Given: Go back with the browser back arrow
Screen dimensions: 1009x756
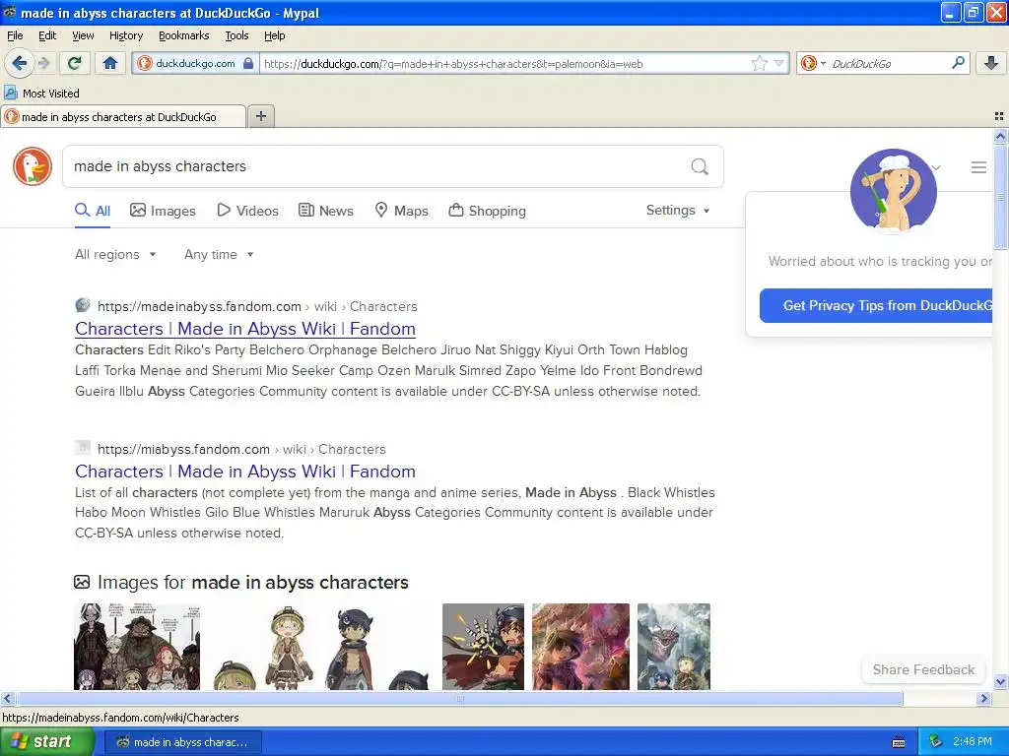Looking at the screenshot, I should pyautogui.click(x=19, y=63).
